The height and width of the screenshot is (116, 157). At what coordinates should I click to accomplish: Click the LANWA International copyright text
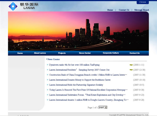coord(129,115)
